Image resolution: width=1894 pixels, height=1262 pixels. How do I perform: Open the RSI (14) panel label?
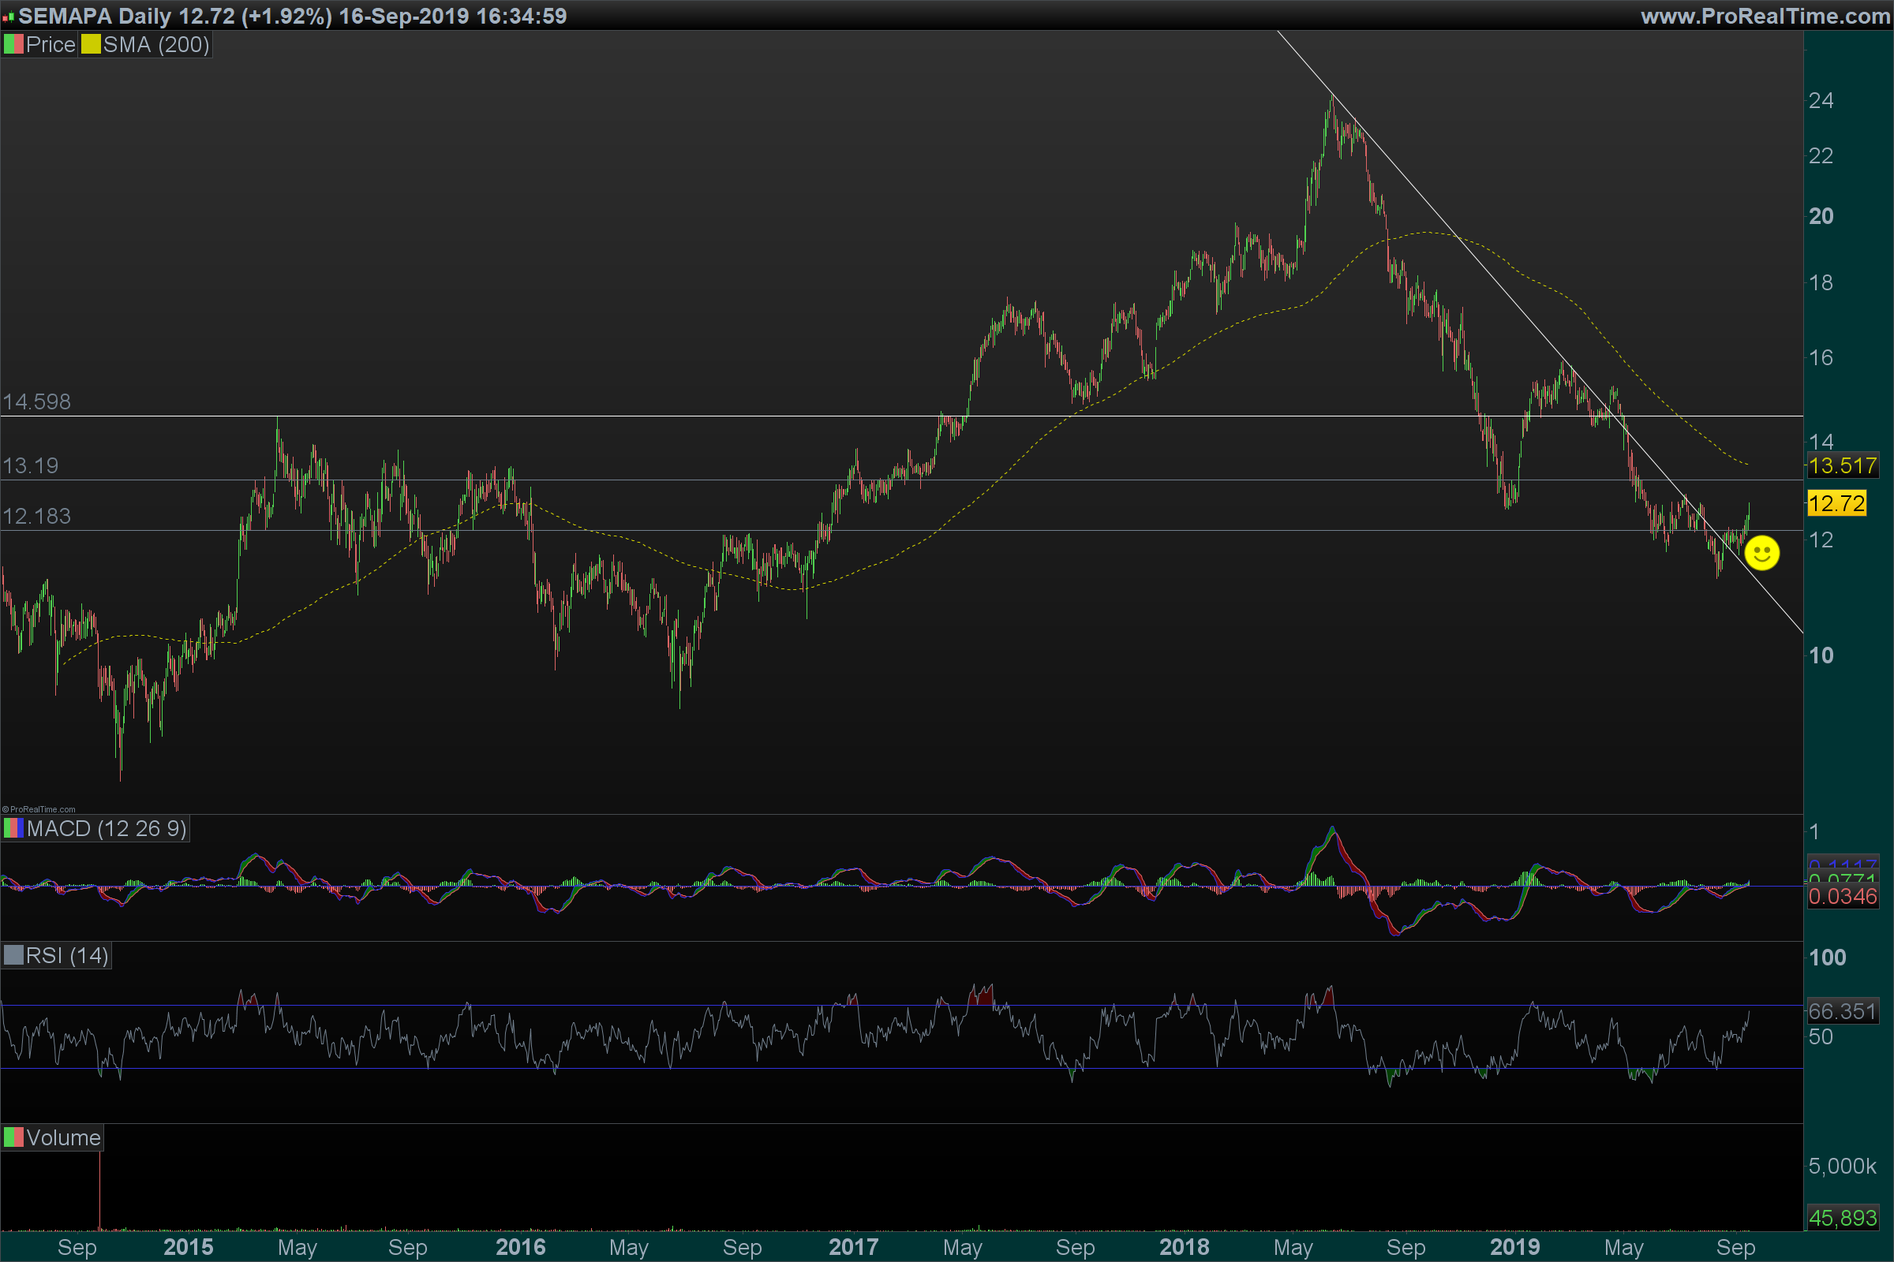point(67,955)
